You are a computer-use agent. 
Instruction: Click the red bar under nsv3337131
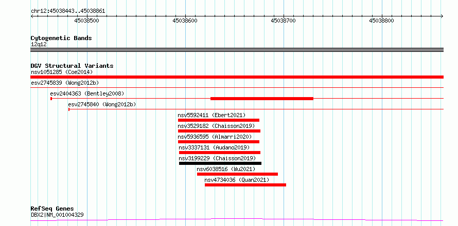point(220,153)
